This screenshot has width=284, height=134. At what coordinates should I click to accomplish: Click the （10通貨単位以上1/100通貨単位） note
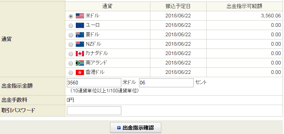point(105,91)
